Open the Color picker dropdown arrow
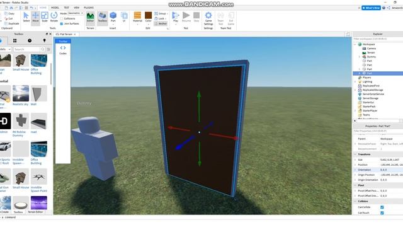The height and width of the screenshot is (227, 403). [x=149, y=25]
